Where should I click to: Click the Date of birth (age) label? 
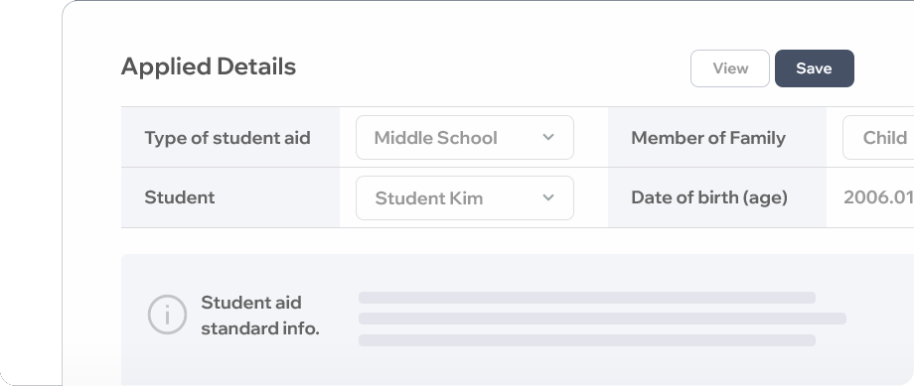click(x=709, y=197)
